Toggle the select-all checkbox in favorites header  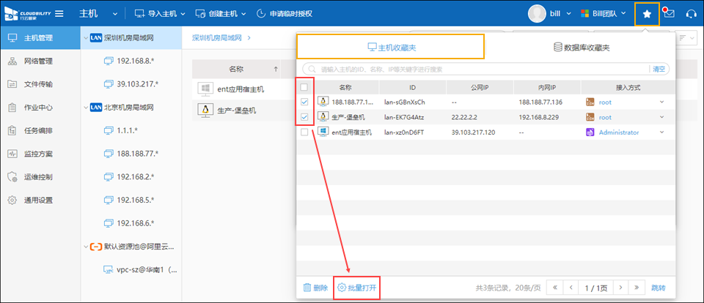pyautogui.click(x=304, y=87)
